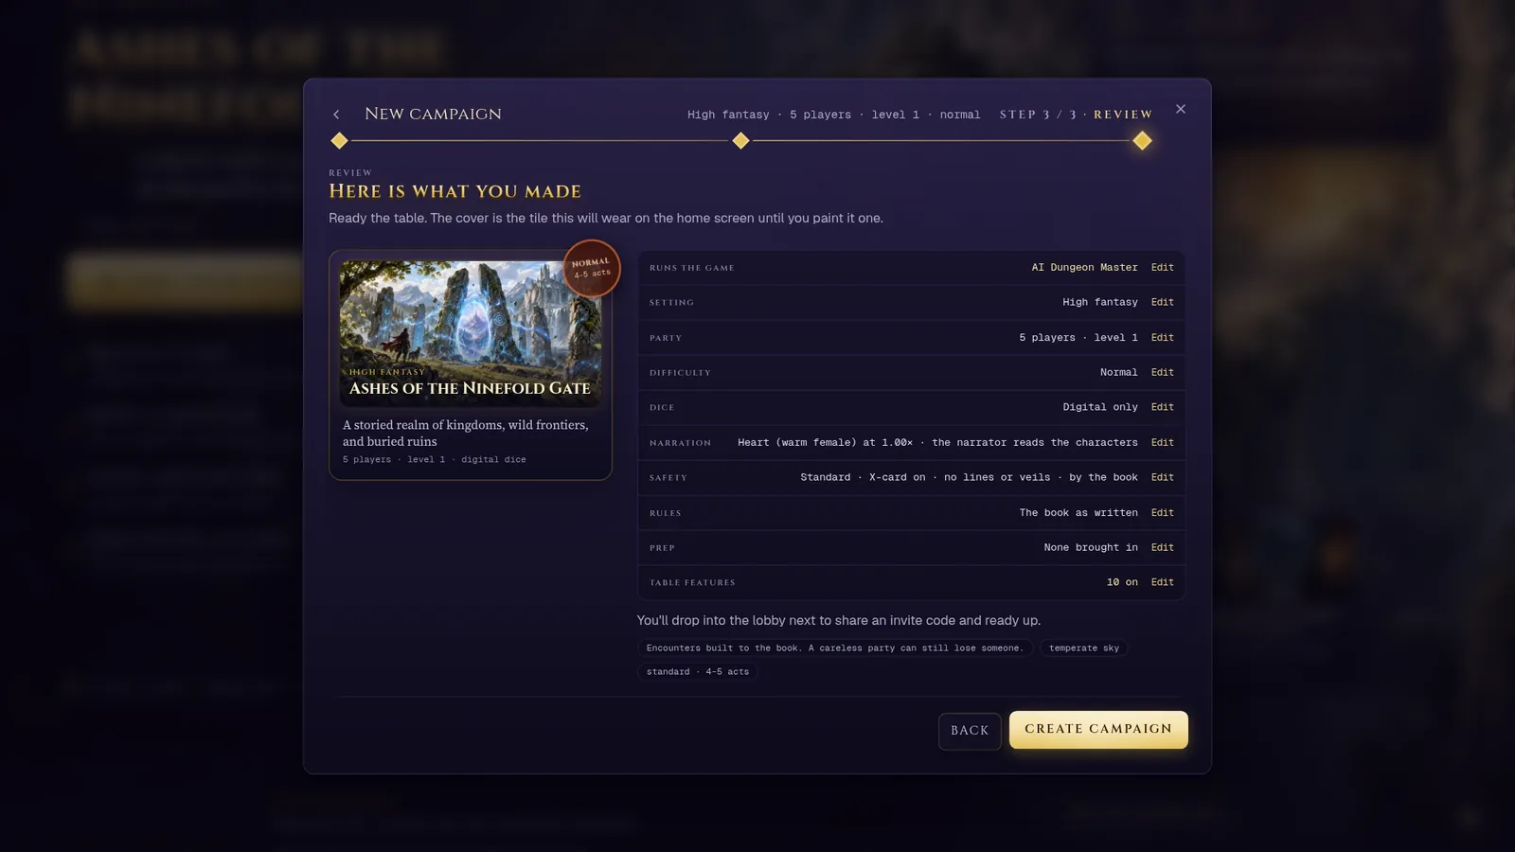
Task: Click the 'standard · 4-5 acts' tag
Action: tap(698, 672)
